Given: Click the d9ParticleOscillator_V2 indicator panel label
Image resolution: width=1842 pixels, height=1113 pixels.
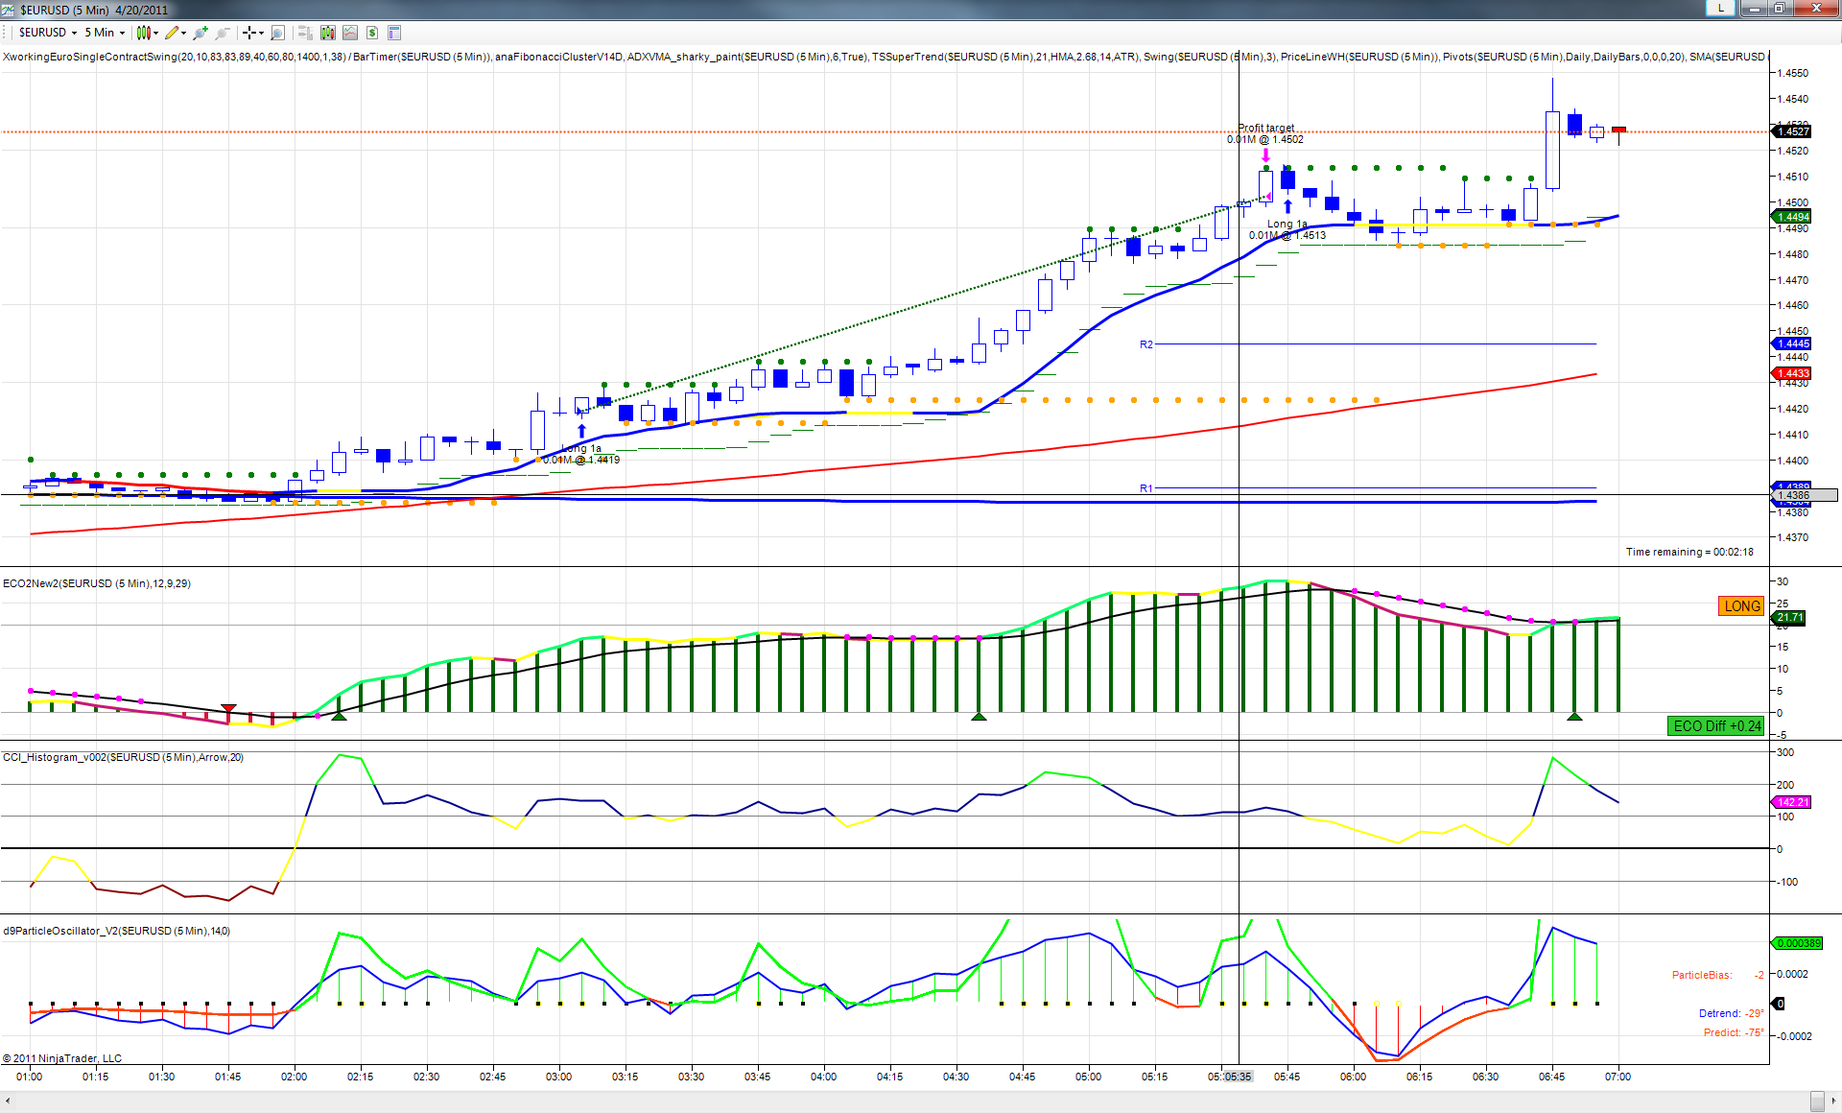Looking at the screenshot, I should point(116,931).
